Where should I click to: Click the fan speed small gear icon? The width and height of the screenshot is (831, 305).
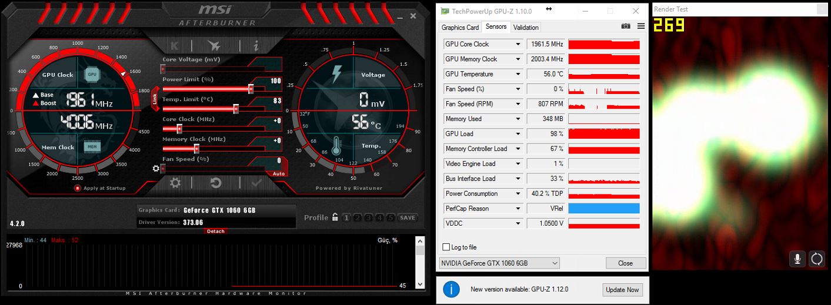[156, 168]
